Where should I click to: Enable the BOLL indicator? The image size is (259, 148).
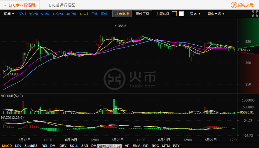[x=74, y=146]
